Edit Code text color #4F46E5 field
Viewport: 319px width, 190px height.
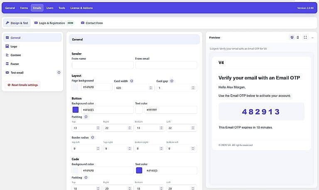click(171, 170)
